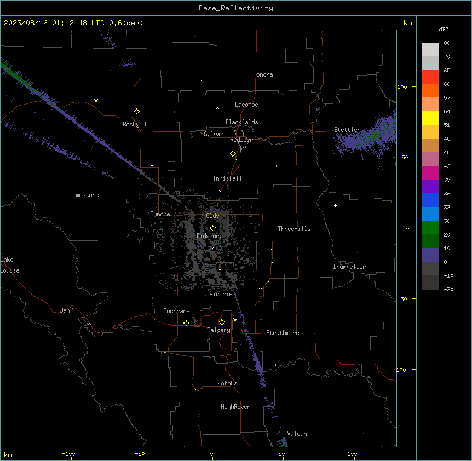Click the Didsbury town label
This screenshot has height=461, width=472.
(x=210, y=236)
